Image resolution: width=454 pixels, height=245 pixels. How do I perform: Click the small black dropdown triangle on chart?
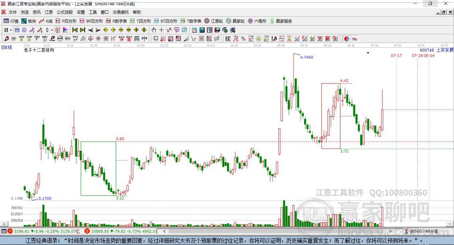368,53
